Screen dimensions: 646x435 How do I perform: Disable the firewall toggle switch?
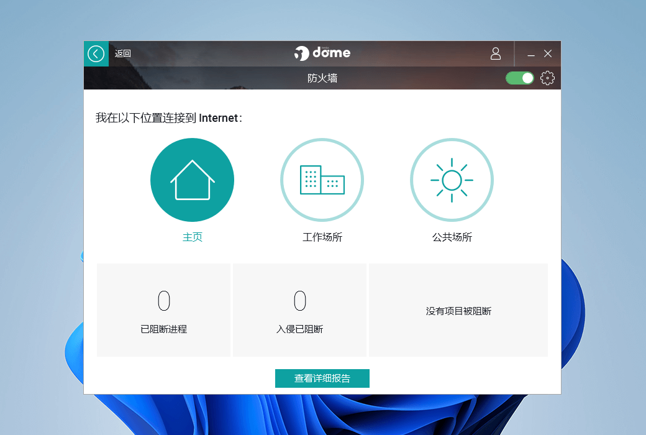(x=520, y=78)
